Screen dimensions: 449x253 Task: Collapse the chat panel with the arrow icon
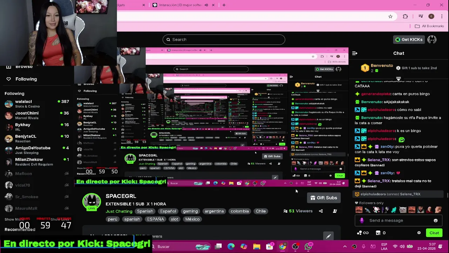[355, 53]
